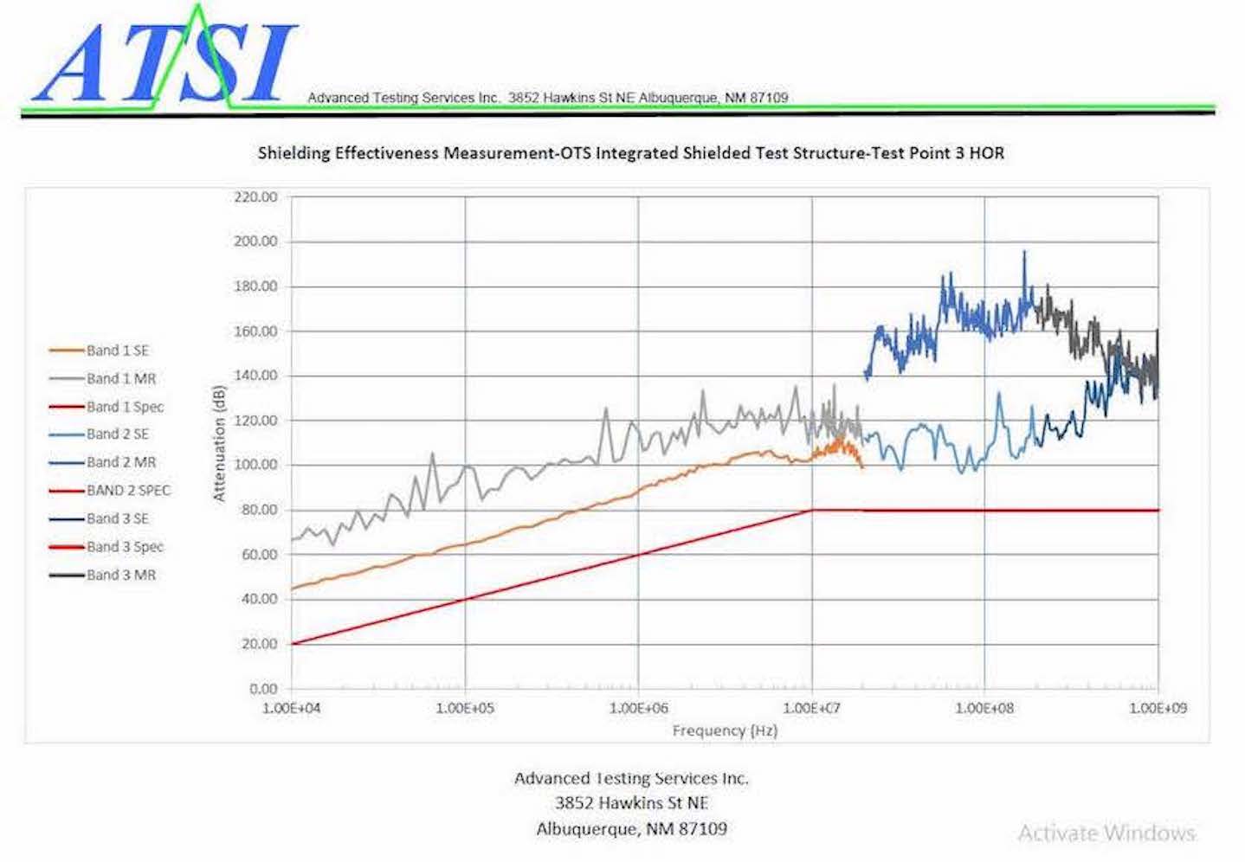The height and width of the screenshot is (862, 1245).
Task: Click the 20.00 y-axis value
Action: coord(259,644)
